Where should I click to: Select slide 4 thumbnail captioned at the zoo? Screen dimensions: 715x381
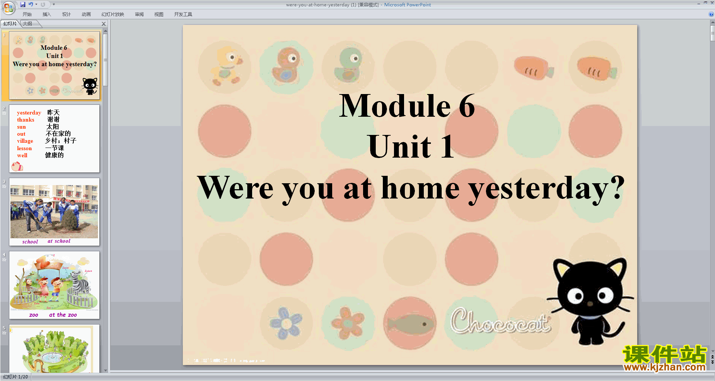point(54,285)
